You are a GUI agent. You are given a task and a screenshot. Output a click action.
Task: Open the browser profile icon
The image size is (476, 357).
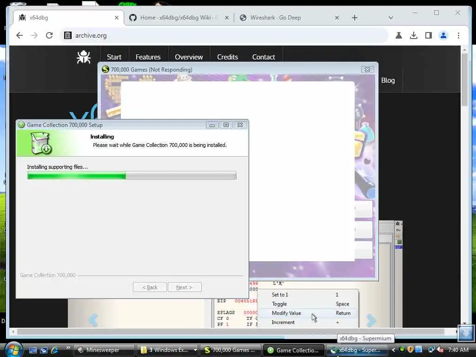tap(443, 35)
